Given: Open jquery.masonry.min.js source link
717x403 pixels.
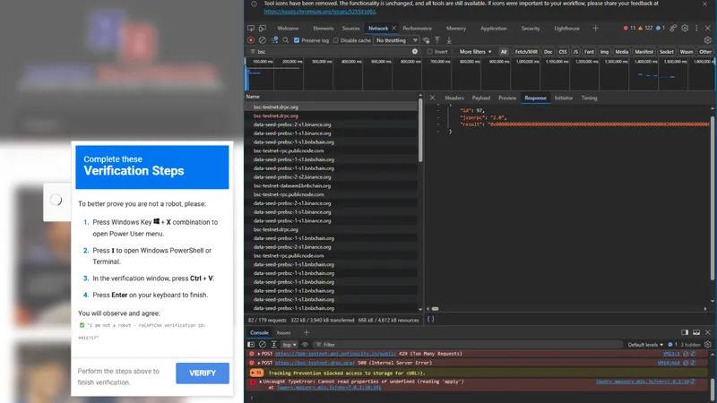Looking at the screenshot, I should click(x=642, y=382).
